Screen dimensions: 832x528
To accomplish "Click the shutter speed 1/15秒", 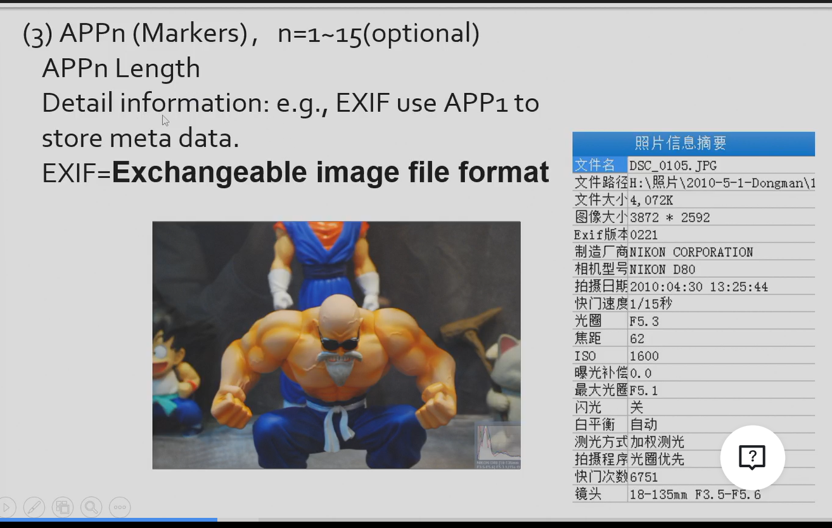I will (651, 304).
